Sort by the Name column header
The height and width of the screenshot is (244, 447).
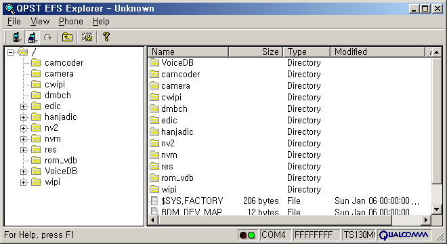pos(188,52)
